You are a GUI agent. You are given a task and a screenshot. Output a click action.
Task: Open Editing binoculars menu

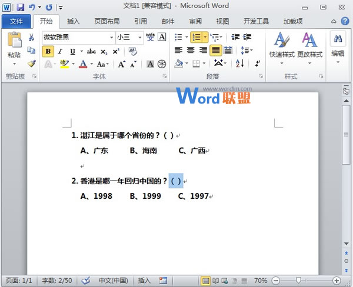pyautogui.click(x=338, y=47)
